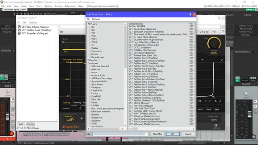
Task: Solo the Master track
Action: point(255,106)
